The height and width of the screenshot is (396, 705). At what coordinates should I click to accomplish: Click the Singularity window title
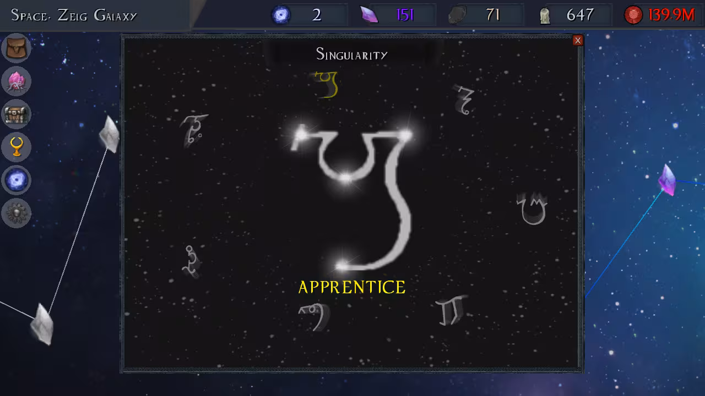(352, 54)
